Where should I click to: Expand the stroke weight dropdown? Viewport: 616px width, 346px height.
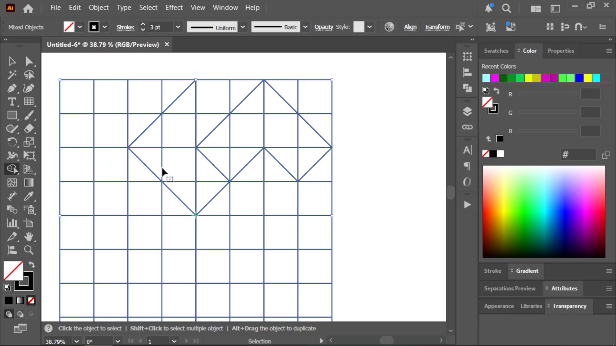coord(178,27)
